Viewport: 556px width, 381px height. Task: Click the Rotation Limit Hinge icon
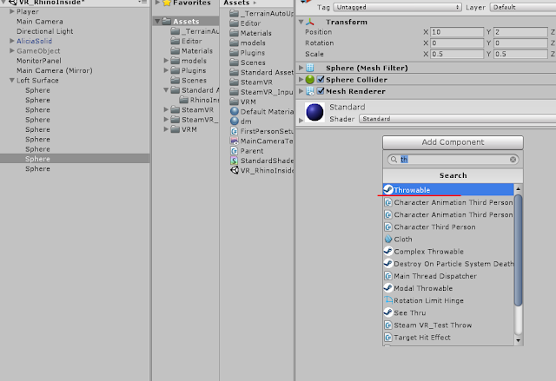388,300
